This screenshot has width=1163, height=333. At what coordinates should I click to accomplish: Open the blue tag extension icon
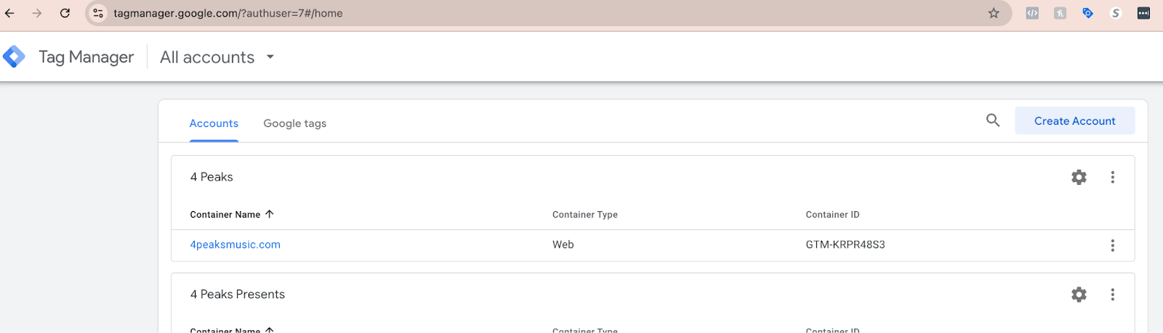tap(1087, 13)
